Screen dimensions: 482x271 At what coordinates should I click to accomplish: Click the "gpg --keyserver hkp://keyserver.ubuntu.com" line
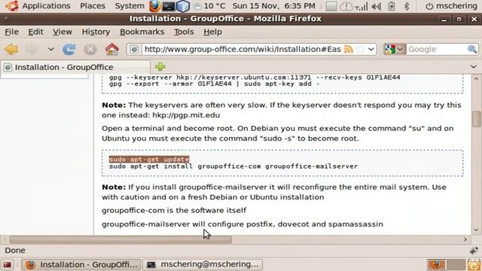pyautogui.click(x=255, y=77)
